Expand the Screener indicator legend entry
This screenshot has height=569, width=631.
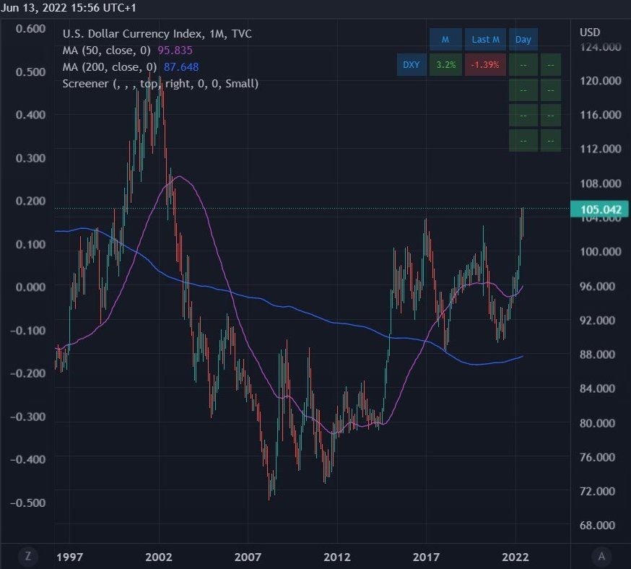click(160, 84)
